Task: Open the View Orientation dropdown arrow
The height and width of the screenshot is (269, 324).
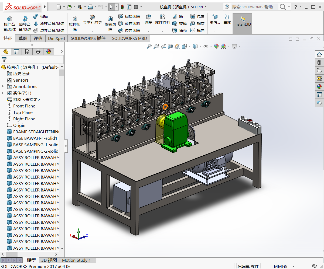Action: pyautogui.click(x=189, y=46)
